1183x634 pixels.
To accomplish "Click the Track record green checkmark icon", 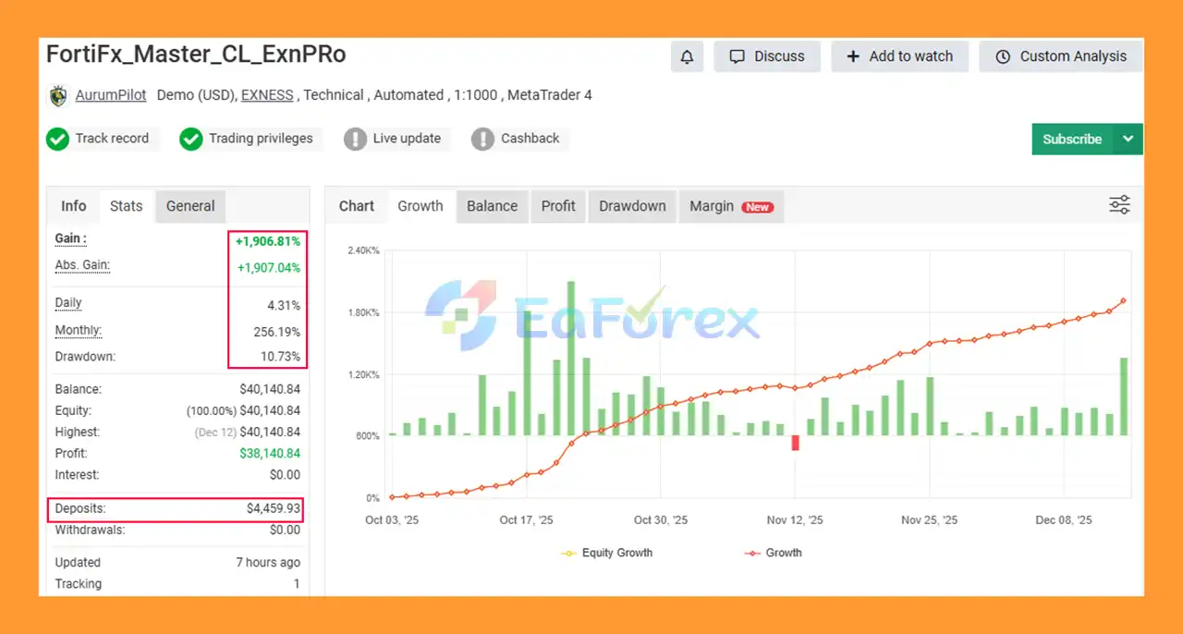I will tap(57, 139).
